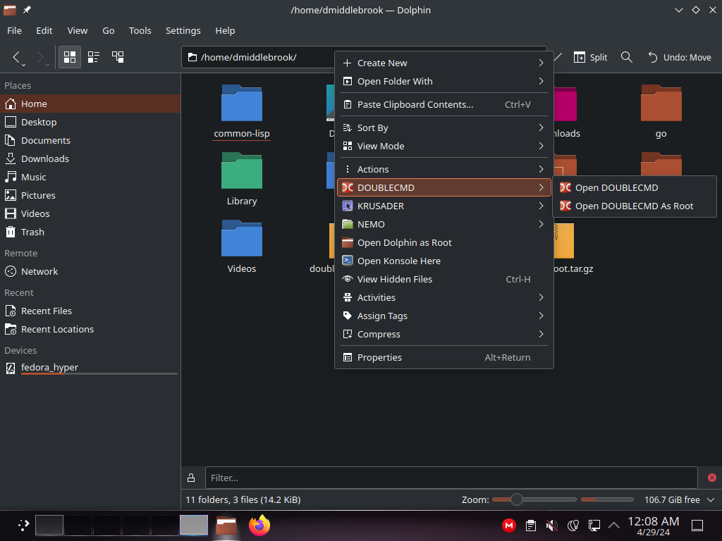
Task: Expand View Mode submenu
Action: tap(444, 147)
